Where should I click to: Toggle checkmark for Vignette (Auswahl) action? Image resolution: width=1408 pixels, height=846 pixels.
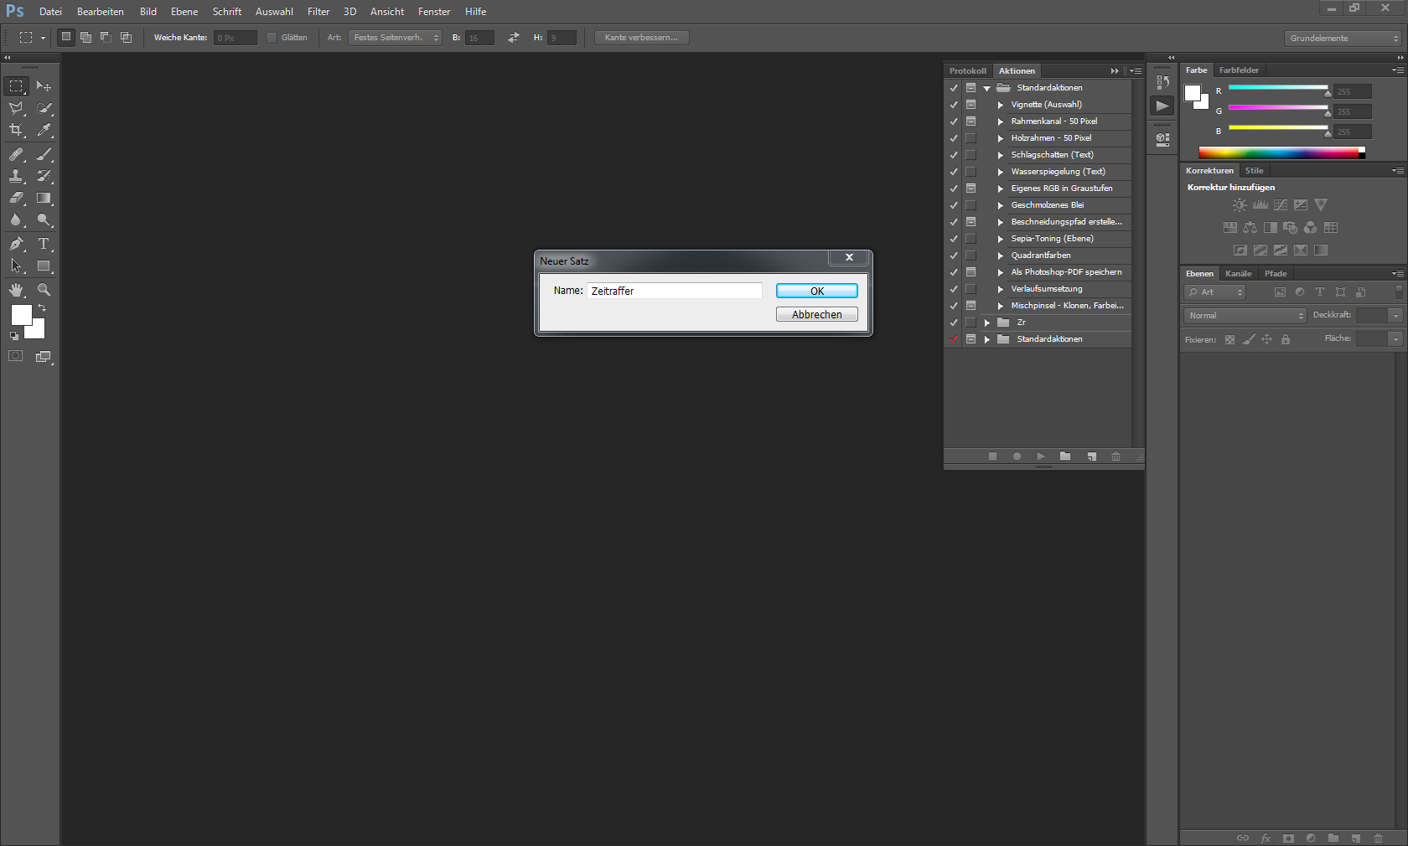tap(953, 105)
